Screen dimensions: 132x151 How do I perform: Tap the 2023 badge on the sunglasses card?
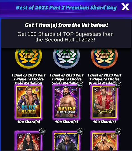(x=118, y=131)
